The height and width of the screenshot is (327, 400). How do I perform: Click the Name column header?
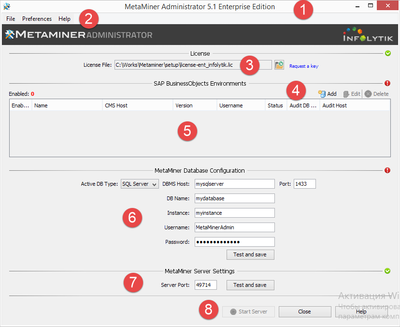point(67,105)
